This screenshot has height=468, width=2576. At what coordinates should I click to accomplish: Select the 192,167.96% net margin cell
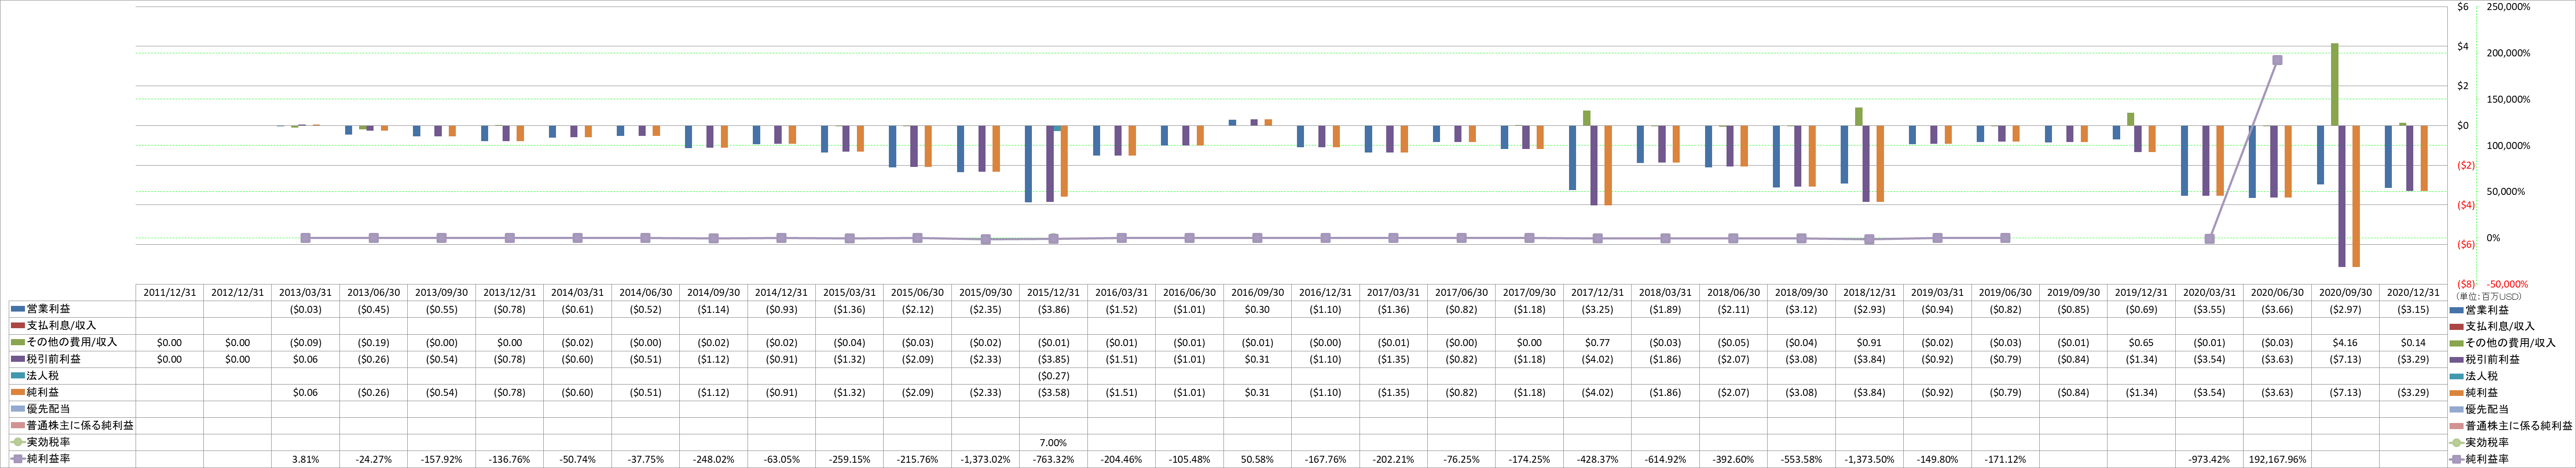[x=2277, y=459]
